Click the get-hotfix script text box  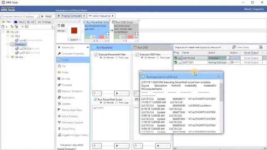(x=111, y=123)
